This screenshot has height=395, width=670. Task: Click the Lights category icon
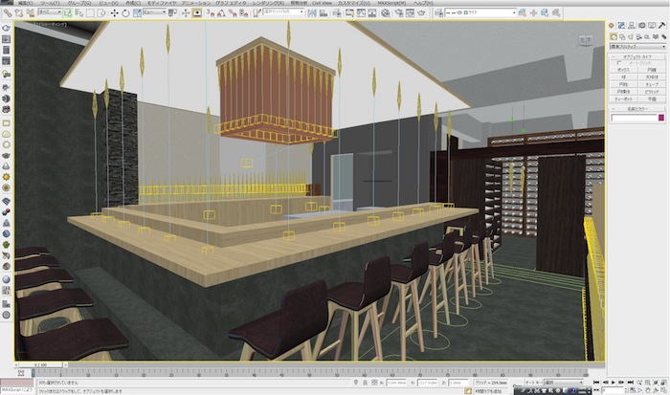coord(630,35)
